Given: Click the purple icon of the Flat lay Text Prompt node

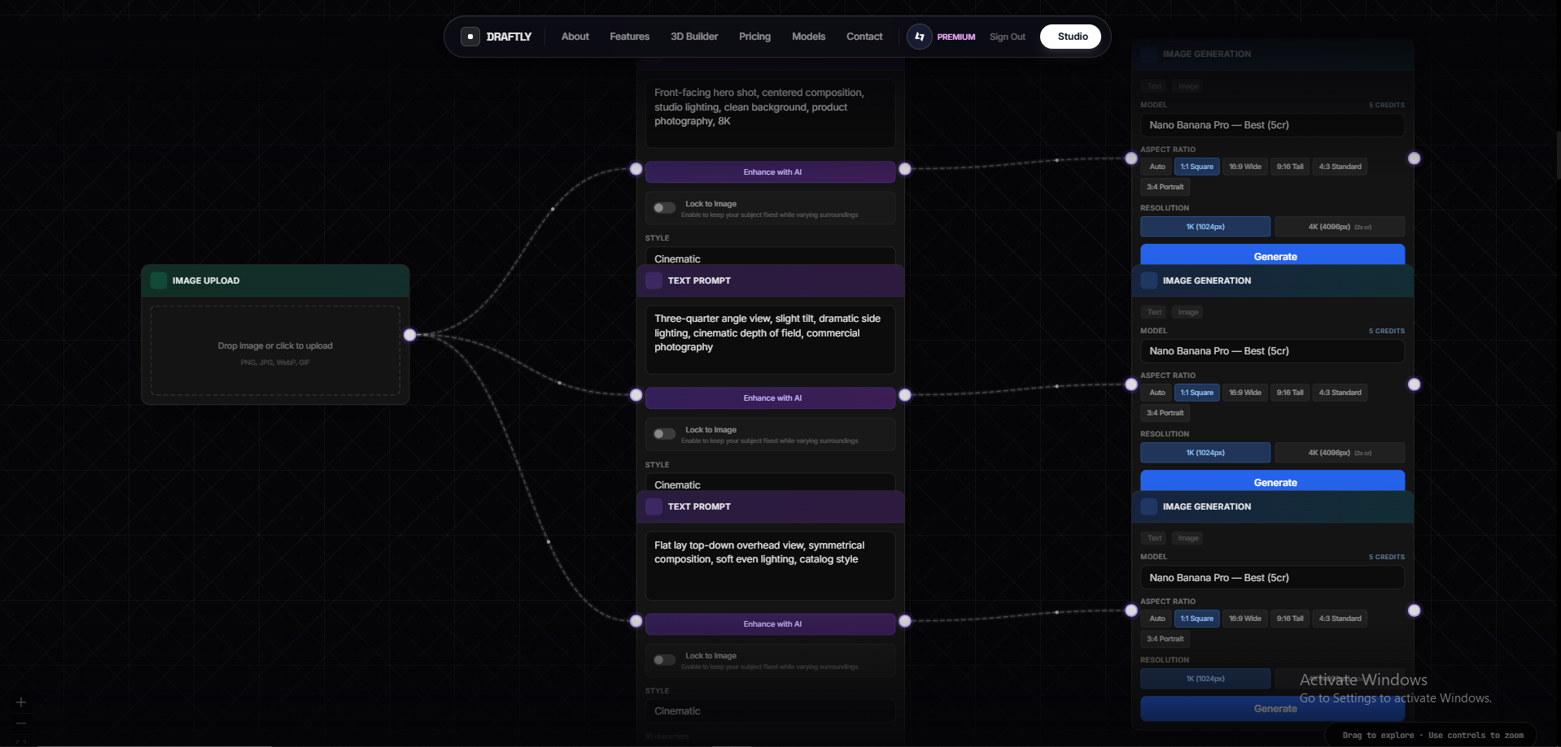Looking at the screenshot, I should pos(654,506).
